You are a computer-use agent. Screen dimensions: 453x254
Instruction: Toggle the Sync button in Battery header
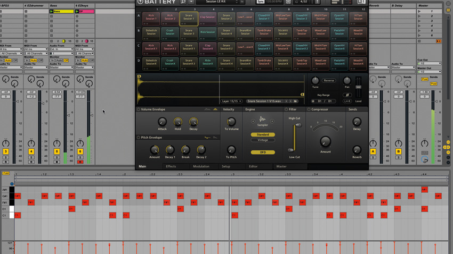[x=260, y=2]
